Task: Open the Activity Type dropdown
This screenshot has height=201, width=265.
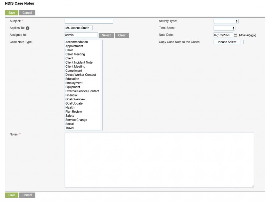Action: tap(226, 21)
